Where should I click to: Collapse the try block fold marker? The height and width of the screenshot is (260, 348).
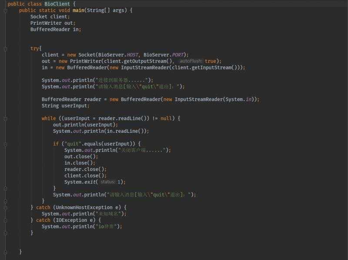[x=6, y=49]
